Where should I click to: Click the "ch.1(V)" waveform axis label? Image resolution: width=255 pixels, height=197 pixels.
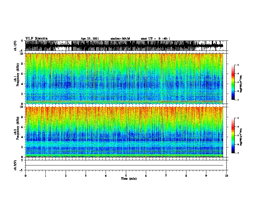click(x=15, y=46)
